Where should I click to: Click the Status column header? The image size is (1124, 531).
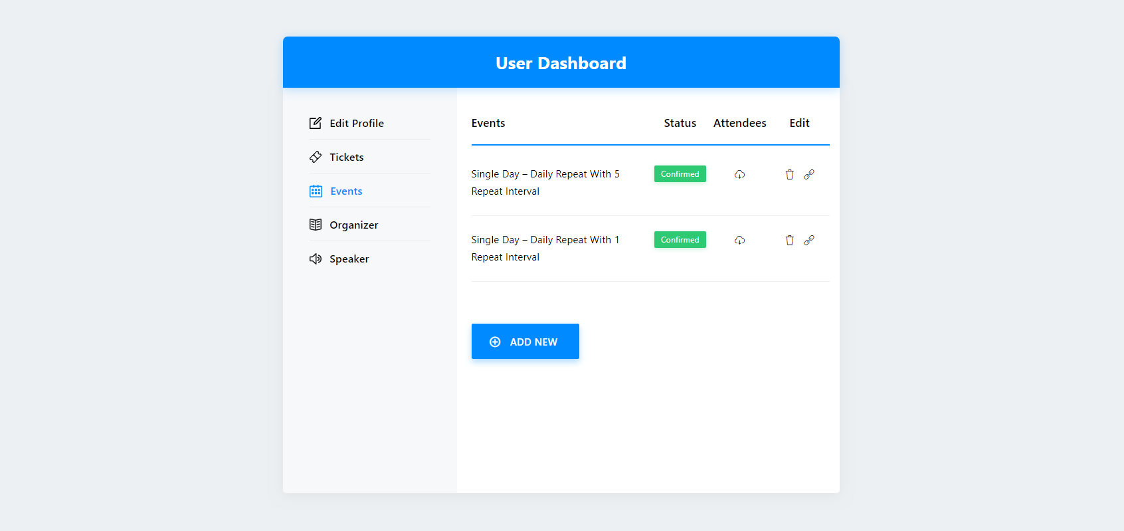point(680,123)
